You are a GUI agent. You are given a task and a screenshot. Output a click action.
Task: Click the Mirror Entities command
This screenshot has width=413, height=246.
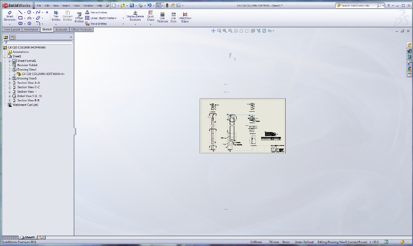click(96, 12)
